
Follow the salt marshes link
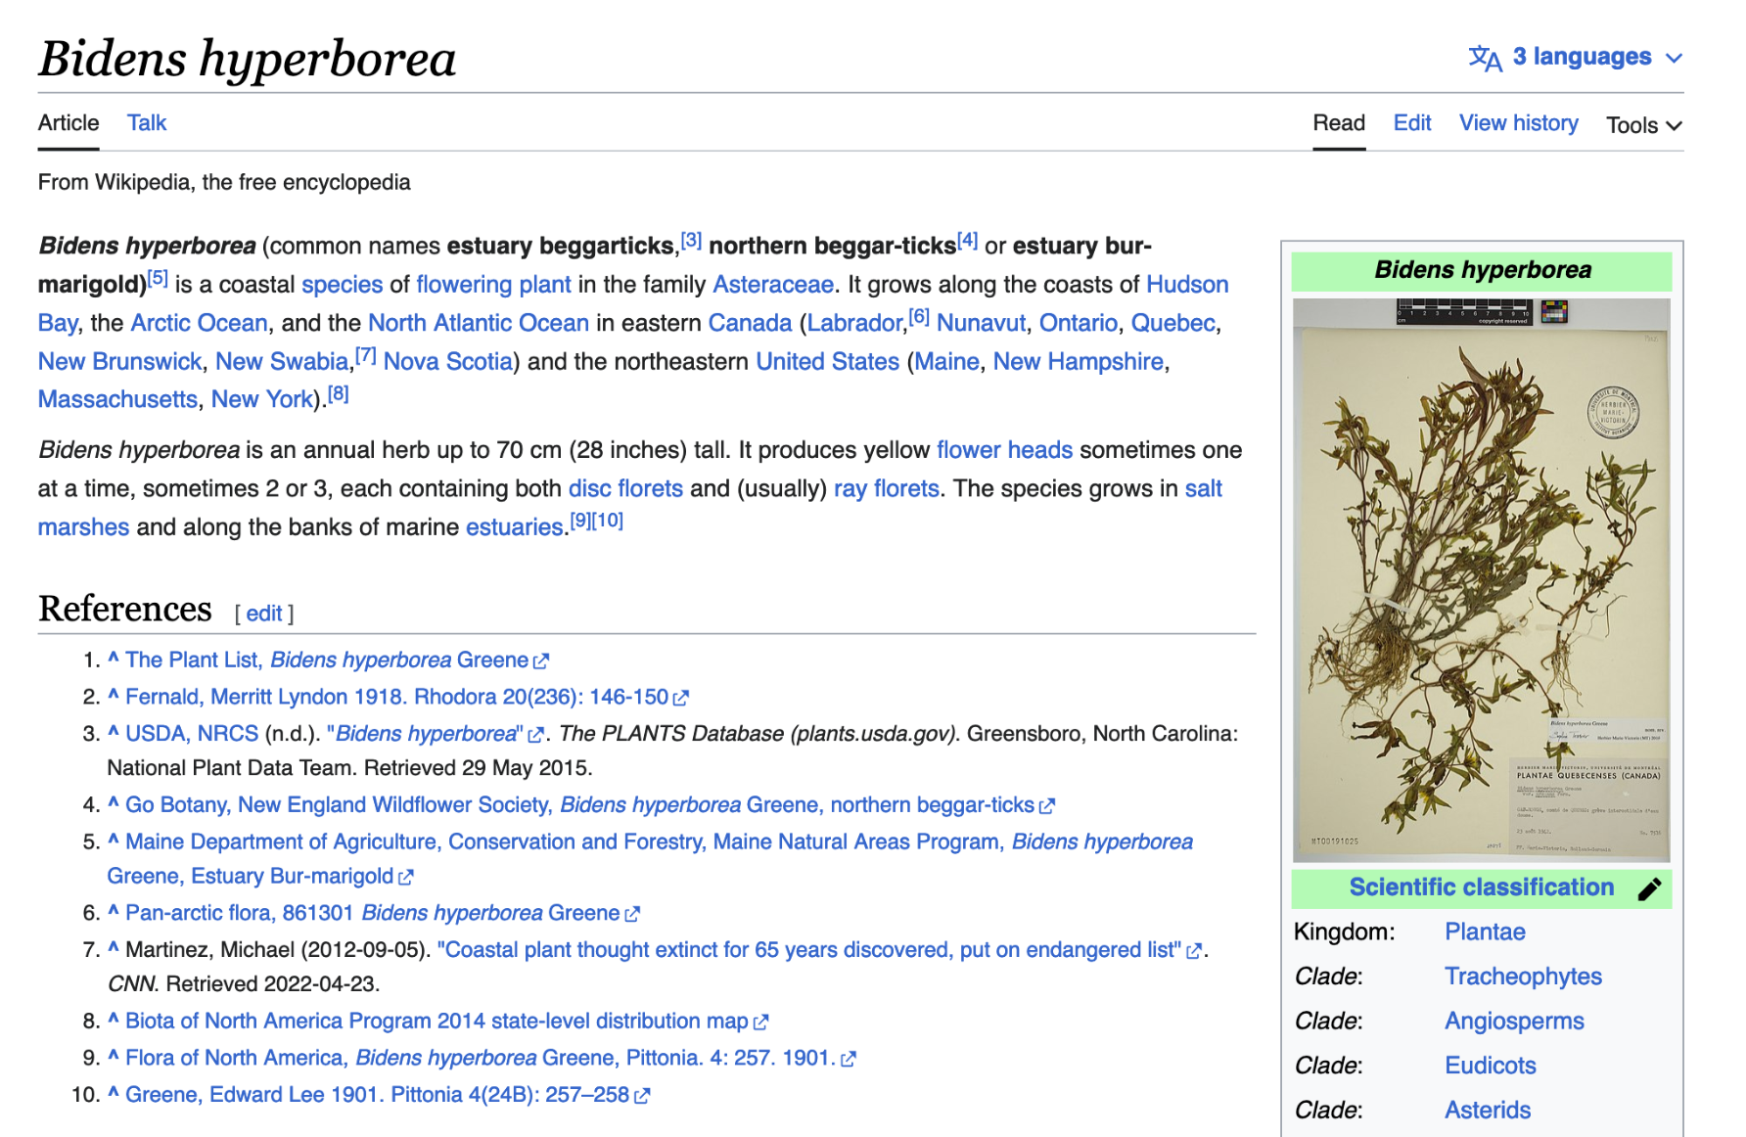pos(1203,488)
